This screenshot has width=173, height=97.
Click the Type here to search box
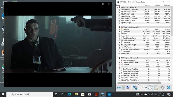click(x=30, y=94)
